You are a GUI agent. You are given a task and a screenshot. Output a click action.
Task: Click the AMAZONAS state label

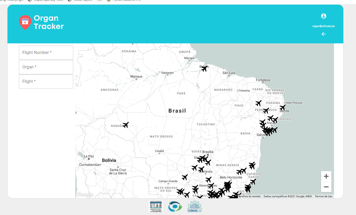[x=110, y=90]
